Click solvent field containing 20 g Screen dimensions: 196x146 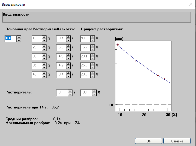37,48
